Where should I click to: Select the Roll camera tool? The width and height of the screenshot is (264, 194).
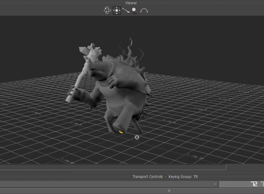(x=144, y=11)
